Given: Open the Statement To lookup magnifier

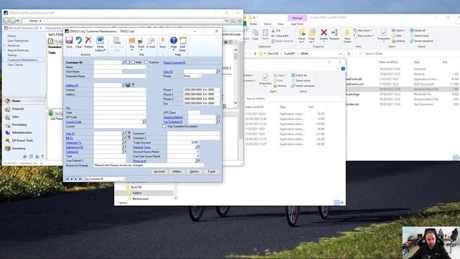Looking at the screenshot, I should click(x=124, y=142).
